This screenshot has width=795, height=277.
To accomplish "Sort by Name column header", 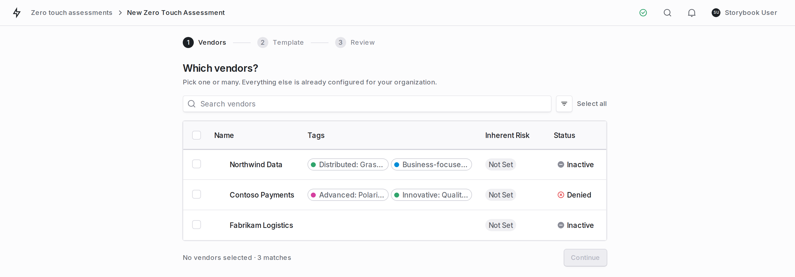I will pos(224,135).
